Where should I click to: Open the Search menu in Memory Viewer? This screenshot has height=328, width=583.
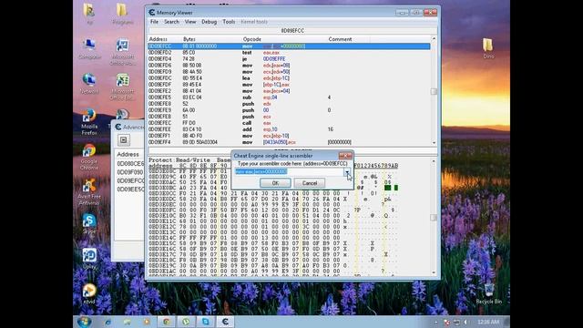coord(171,22)
